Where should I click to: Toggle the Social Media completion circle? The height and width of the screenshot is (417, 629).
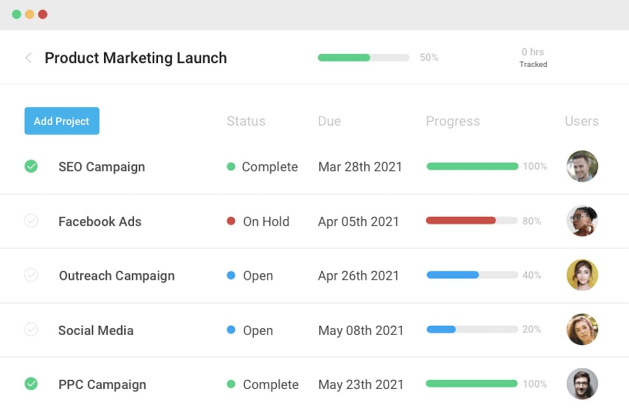click(x=31, y=330)
